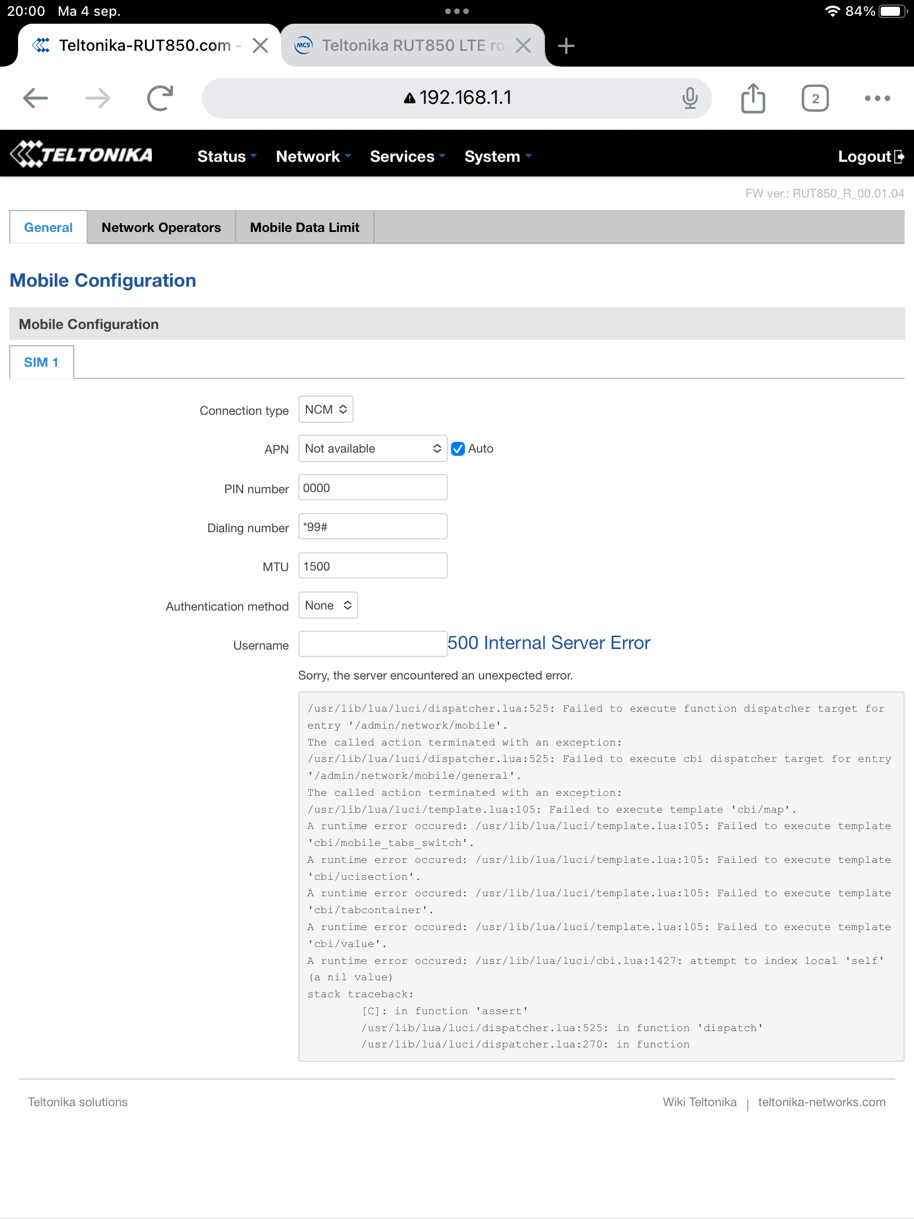Tap the not-secure warning triangle icon
The height and width of the screenshot is (1219, 914).
tap(410, 98)
